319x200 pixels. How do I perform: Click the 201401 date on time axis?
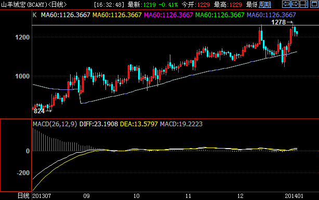[x=294, y=196]
